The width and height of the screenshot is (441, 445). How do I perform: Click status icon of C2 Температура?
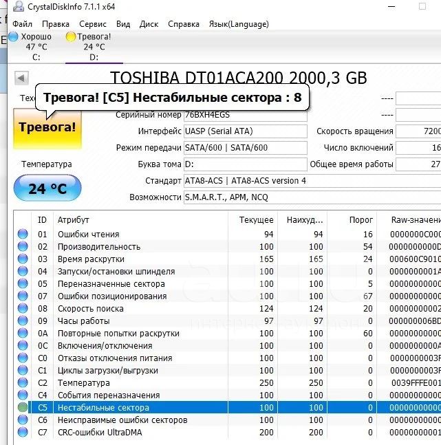coord(23,383)
